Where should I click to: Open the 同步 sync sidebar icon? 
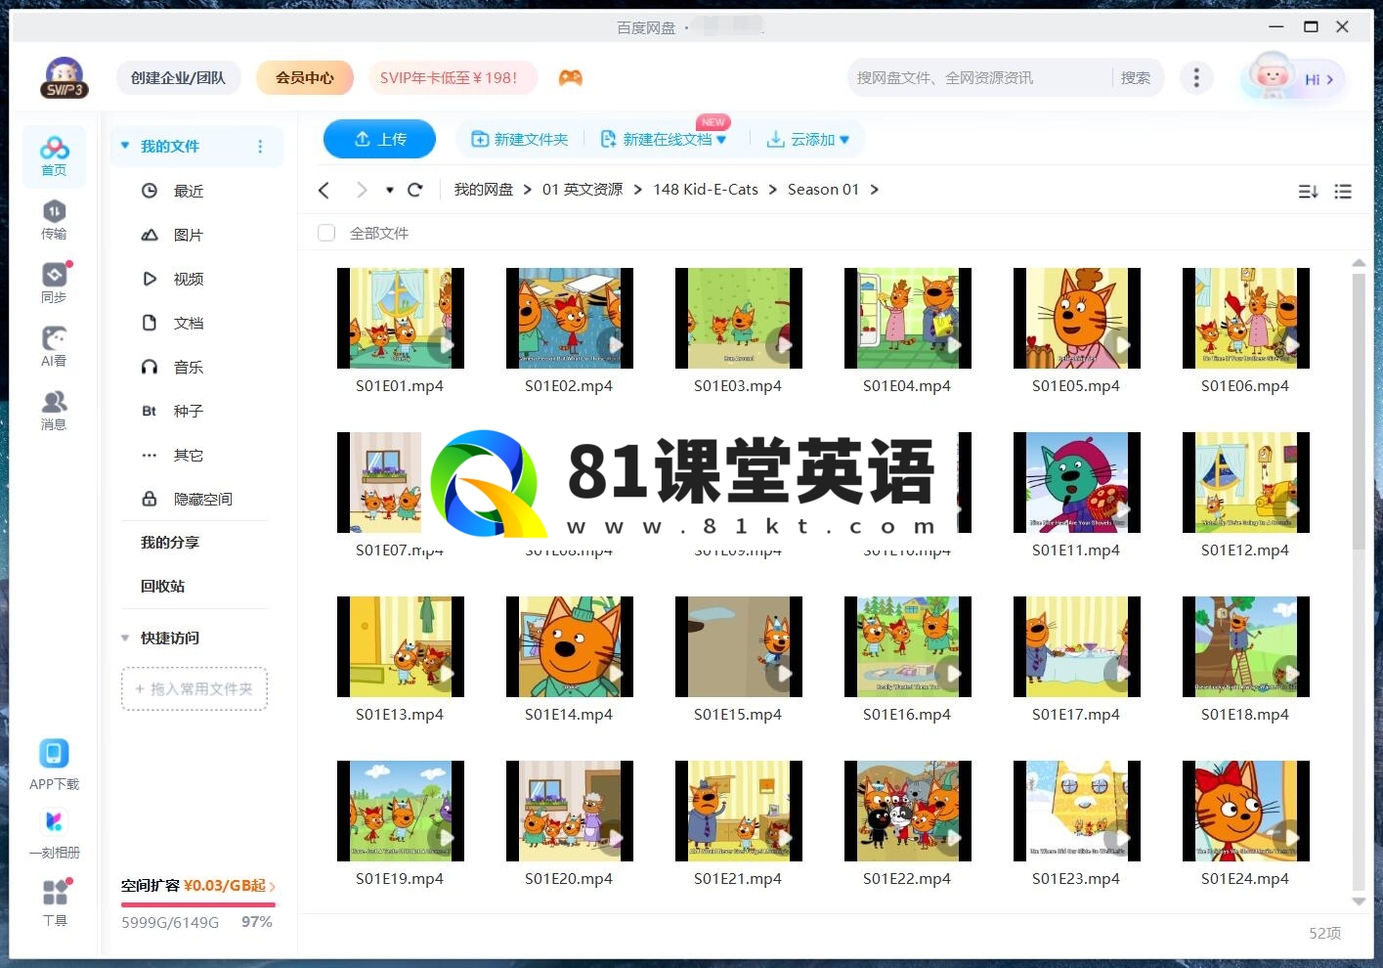(54, 283)
